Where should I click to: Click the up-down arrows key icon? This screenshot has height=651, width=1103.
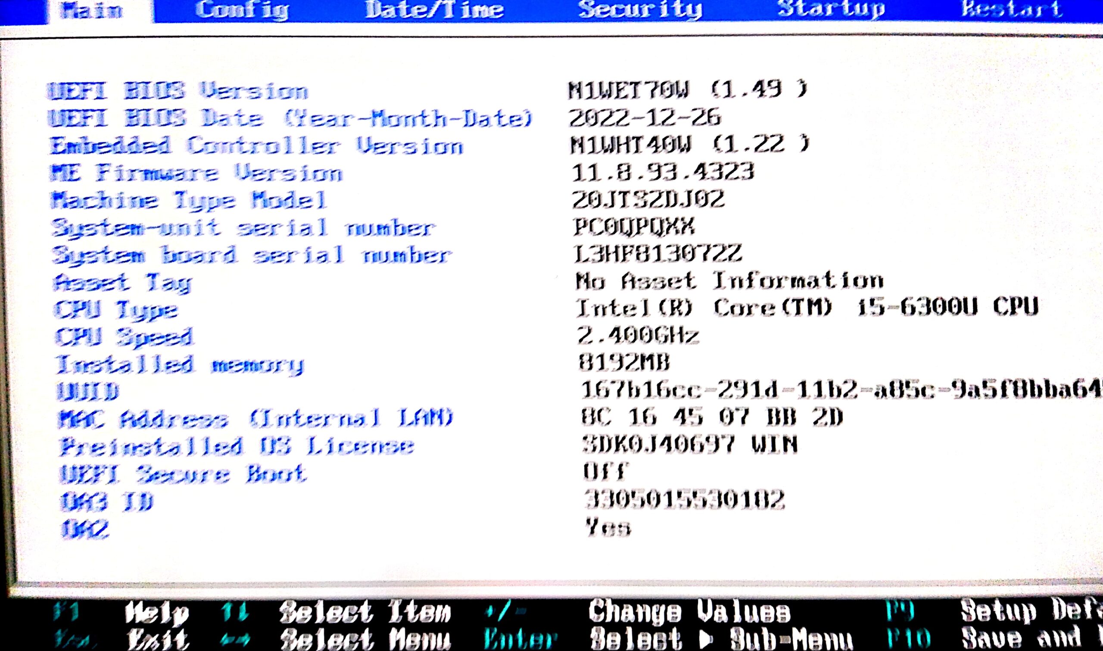[235, 611]
